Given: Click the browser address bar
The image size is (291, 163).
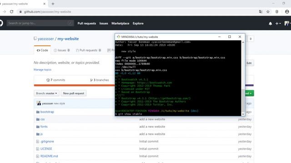Looking at the screenshot, I should 137,12.
